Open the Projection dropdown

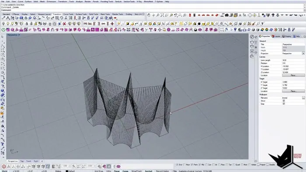[303, 53]
